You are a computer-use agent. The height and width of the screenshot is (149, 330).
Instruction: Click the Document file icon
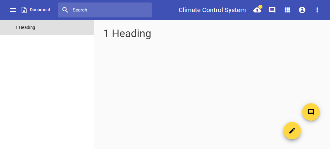tap(24, 10)
